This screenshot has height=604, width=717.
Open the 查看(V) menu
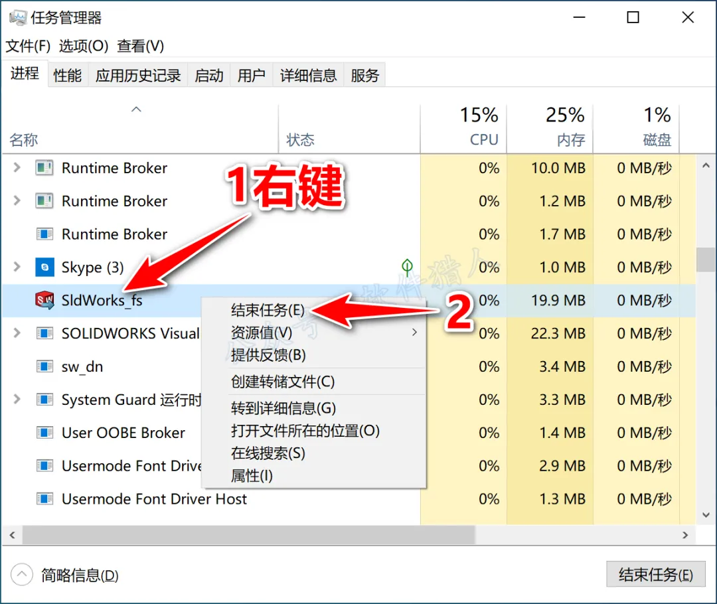coord(140,46)
